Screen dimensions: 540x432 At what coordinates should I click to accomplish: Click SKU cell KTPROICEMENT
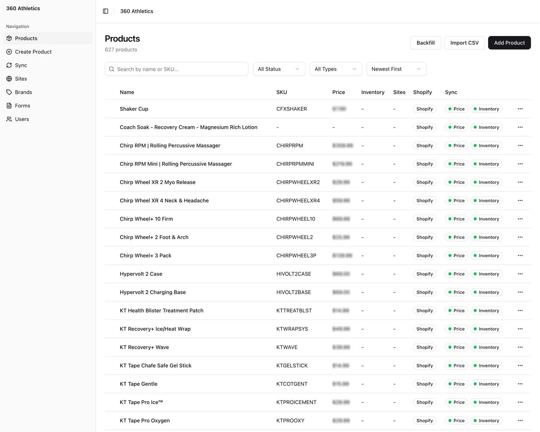coord(296,402)
